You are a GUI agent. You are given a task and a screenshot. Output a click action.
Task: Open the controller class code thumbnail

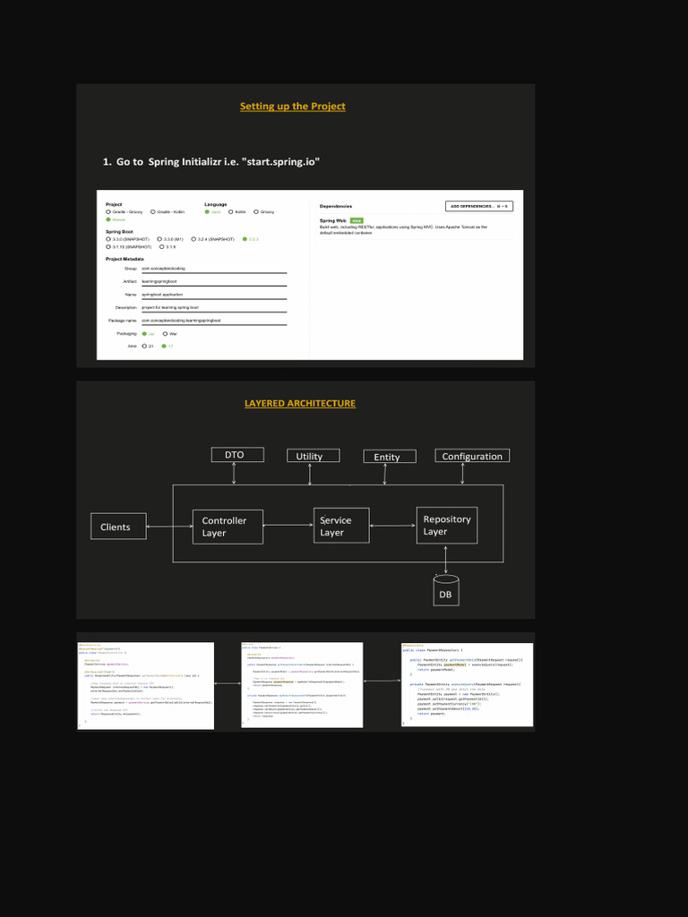tap(146, 686)
